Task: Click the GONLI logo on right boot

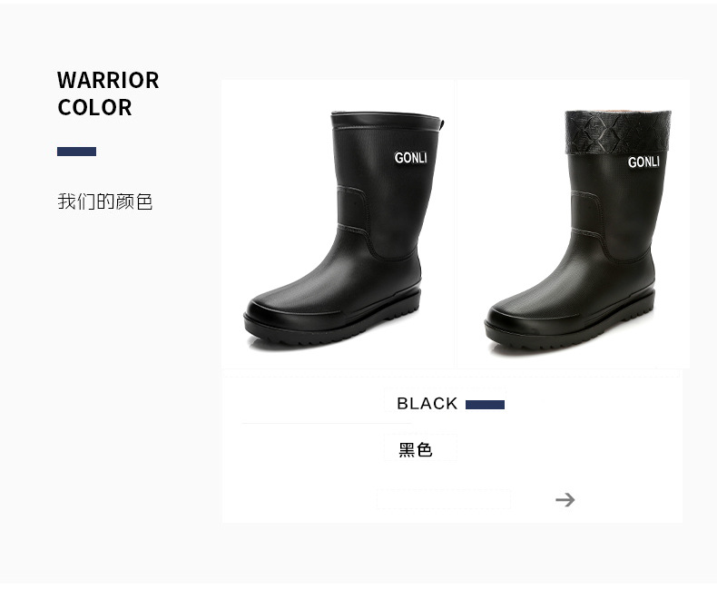Action: point(643,162)
